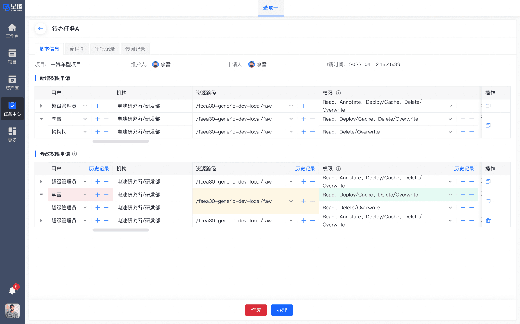Click the trash delete icon in 修改权限申请 table
Image resolution: width=520 pixels, height=324 pixels.
[x=488, y=221]
